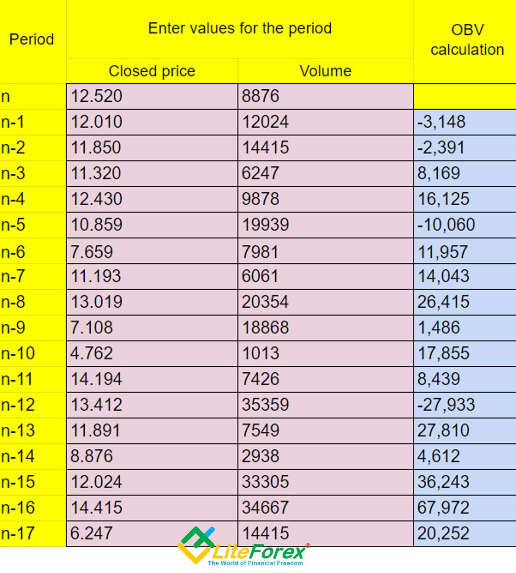Select the Volume subheader cell
The width and height of the screenshot is (516, 573).
(326, 71)
